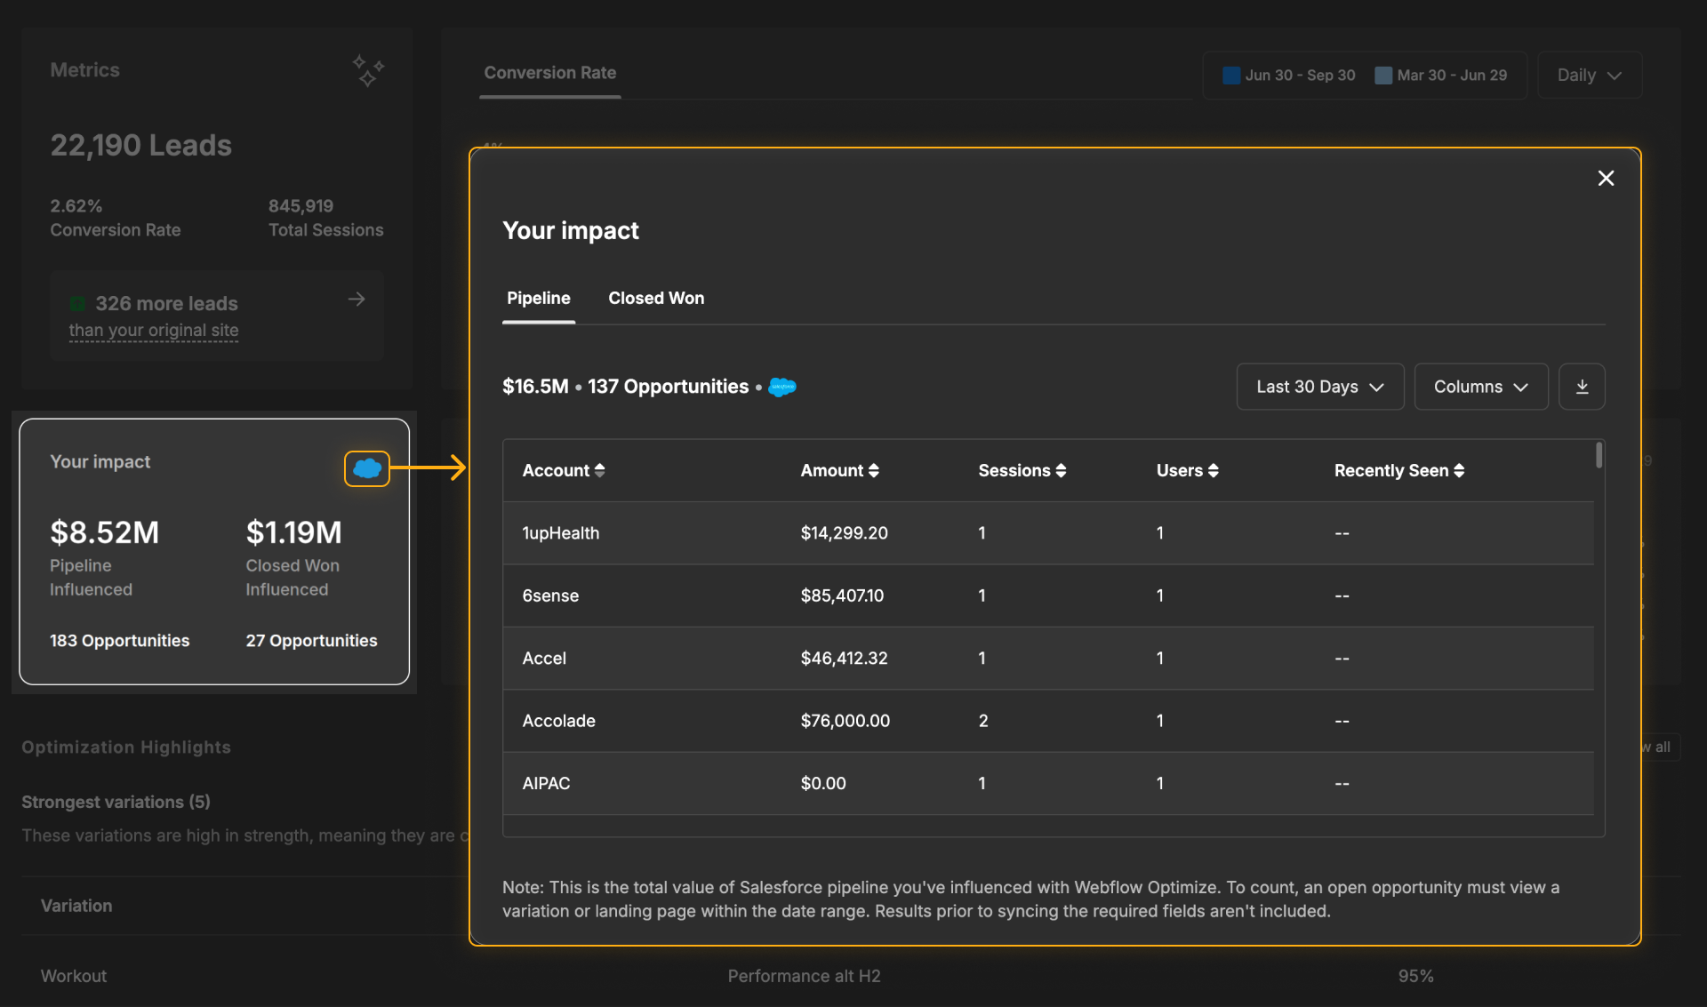Viewport: 1707px width, 1007px height.
Task: Switch to the Closed Won tab
Action: point(656,299)
